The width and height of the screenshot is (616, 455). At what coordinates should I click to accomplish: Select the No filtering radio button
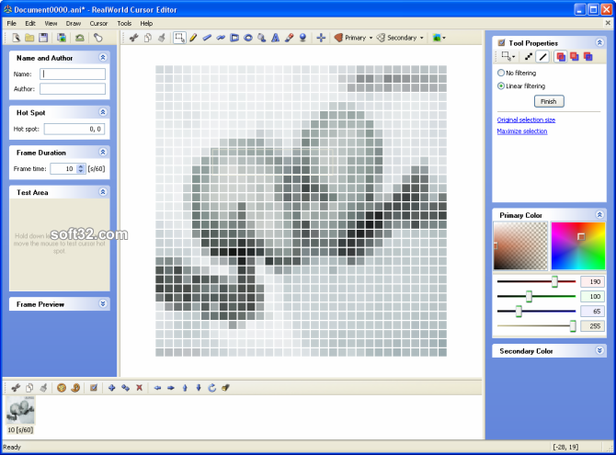point(501,72)
